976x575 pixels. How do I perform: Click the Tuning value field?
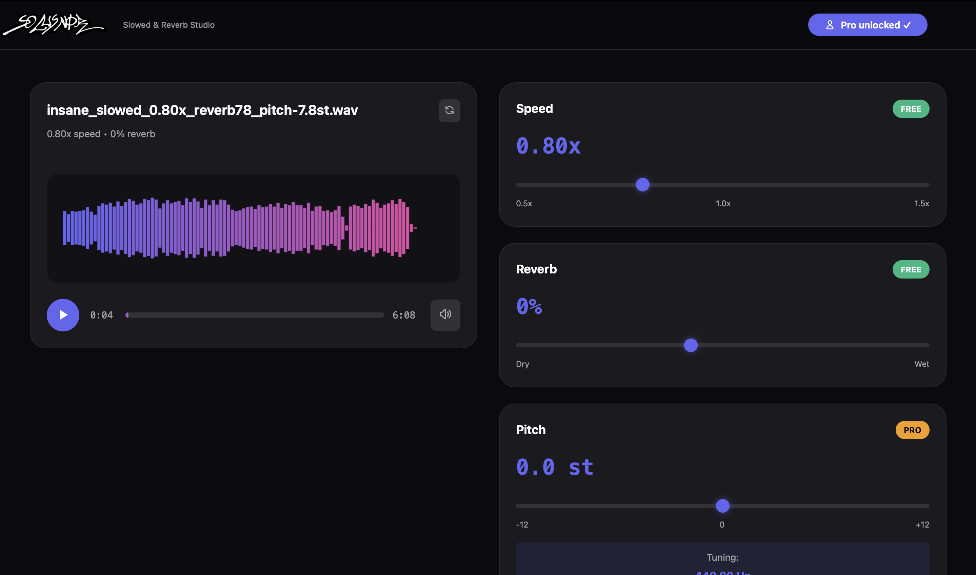pos(722,559)
